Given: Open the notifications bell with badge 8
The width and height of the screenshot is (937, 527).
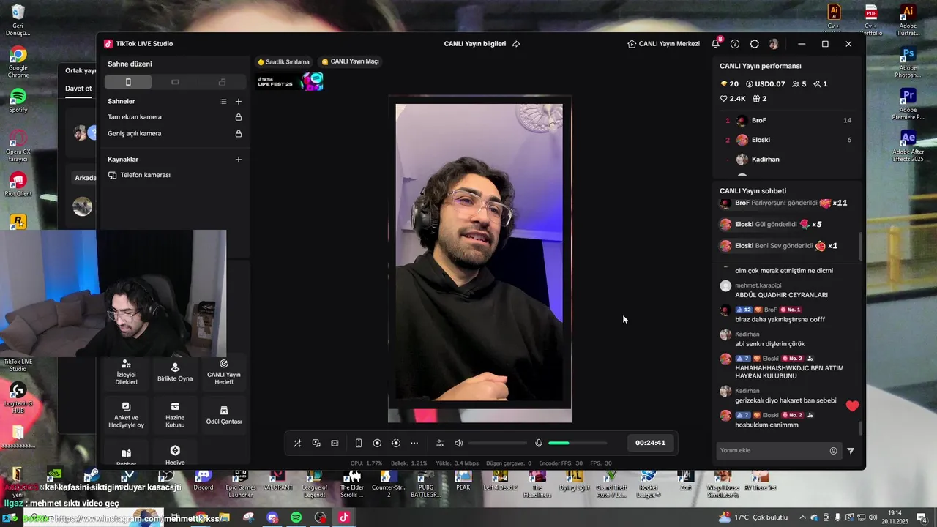Looking at the screenshot, I should (715, 44).
